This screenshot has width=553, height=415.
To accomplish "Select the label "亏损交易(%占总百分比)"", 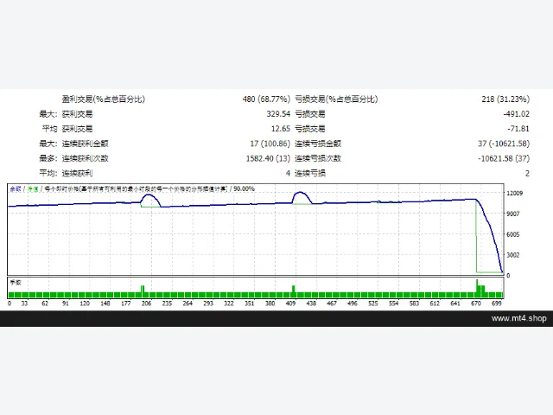I will pyautogui.click(x=336, y=99).
